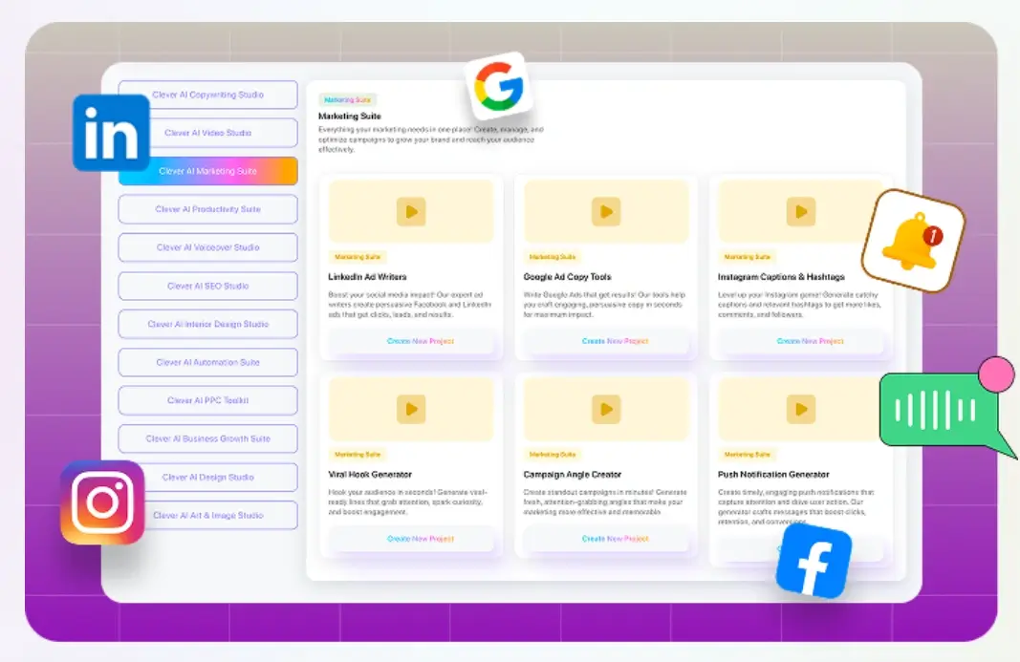Open Clever AI Art & Image Studio

coord(208,515)
